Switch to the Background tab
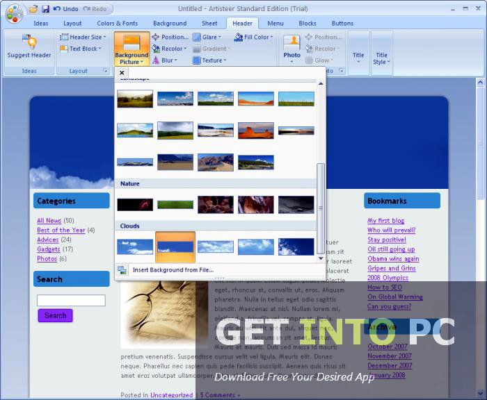 point(170,24)
